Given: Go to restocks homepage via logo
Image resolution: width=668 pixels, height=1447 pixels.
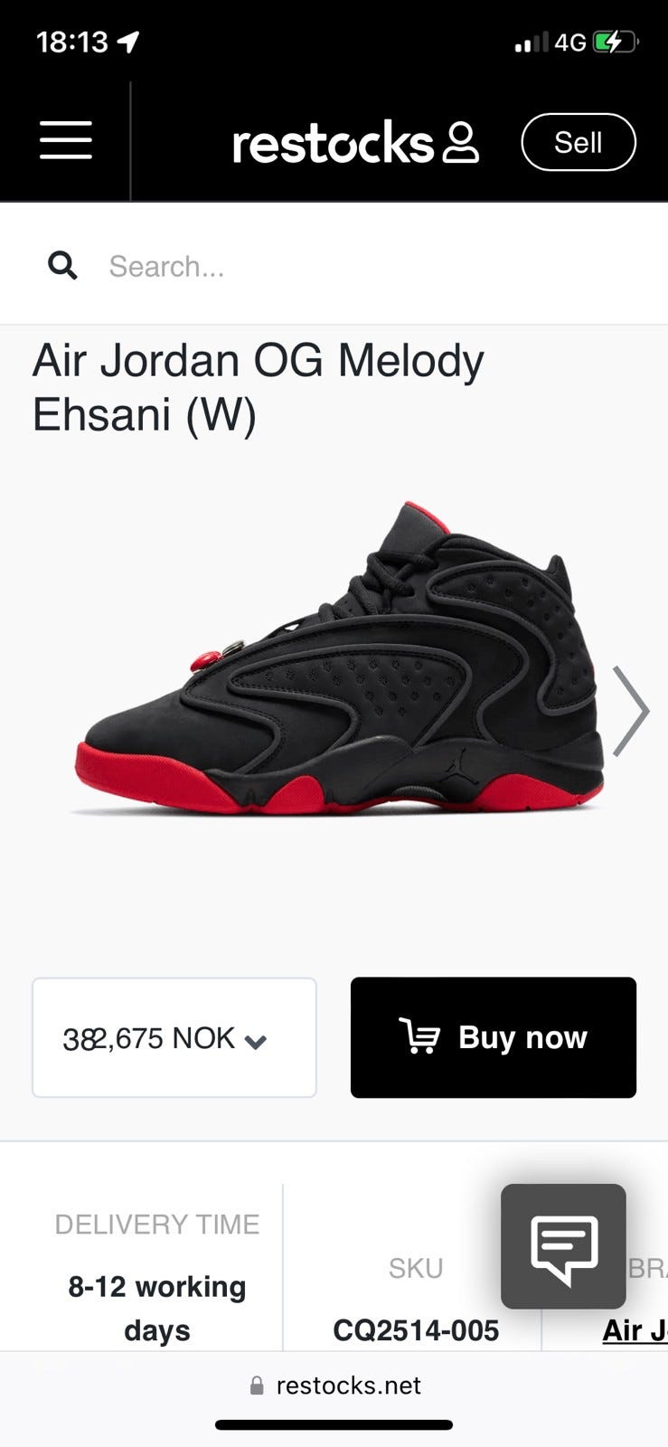Looking at the screenshot, I should pos(333,143).
